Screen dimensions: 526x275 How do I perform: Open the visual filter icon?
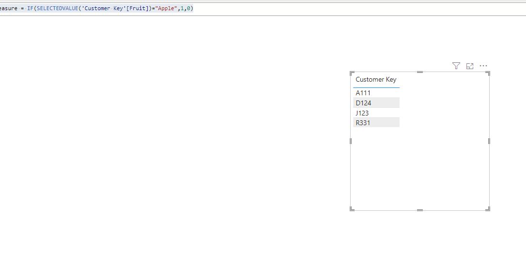coord(456,66)
